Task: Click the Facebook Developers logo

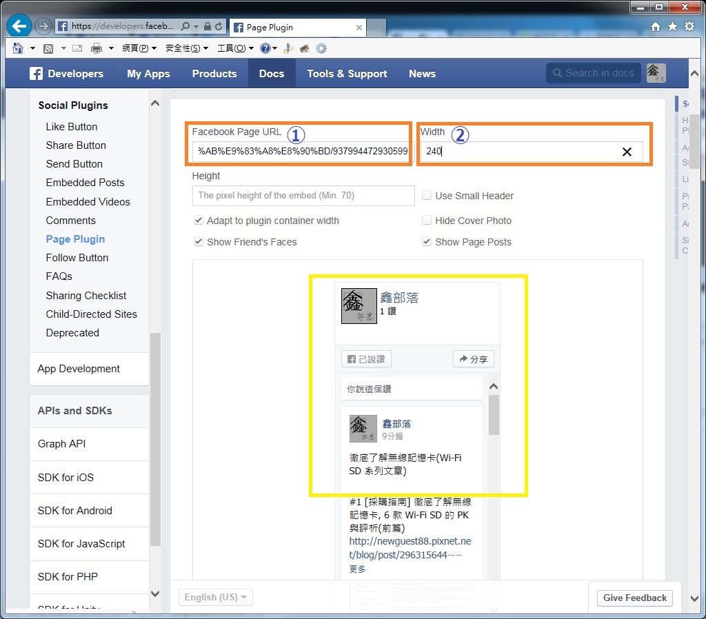Action: coord(67,73)
